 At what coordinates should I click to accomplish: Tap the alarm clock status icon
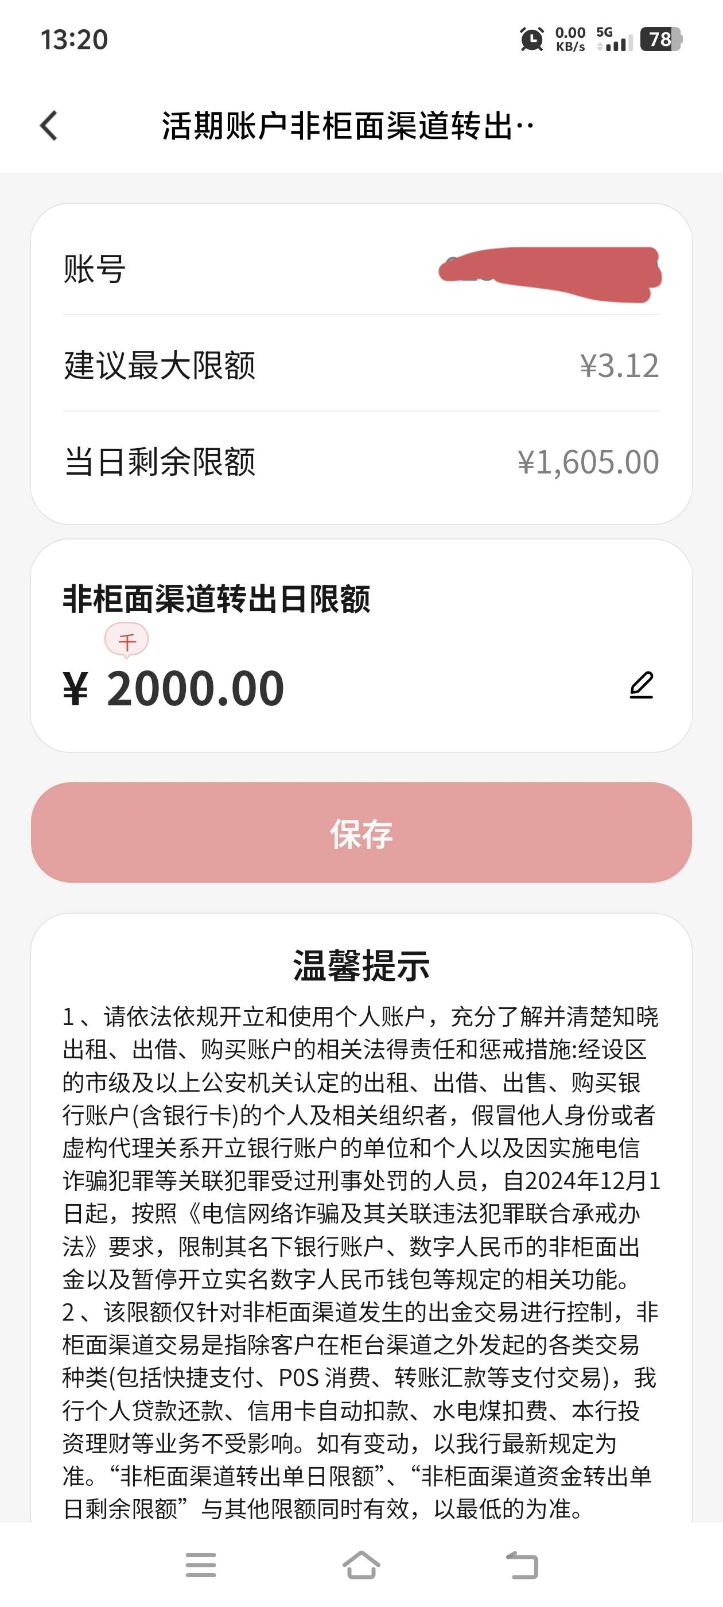click(531, 39)
